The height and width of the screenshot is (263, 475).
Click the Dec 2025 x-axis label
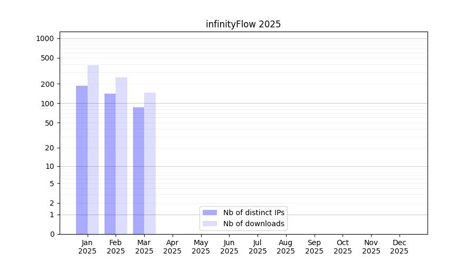click(x=399, y=247)
